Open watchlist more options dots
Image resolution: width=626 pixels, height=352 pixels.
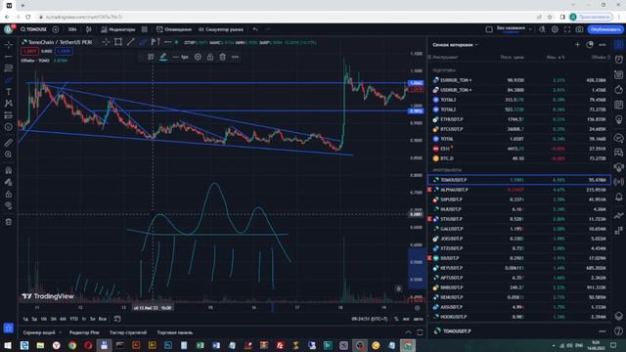coord(603,45)
